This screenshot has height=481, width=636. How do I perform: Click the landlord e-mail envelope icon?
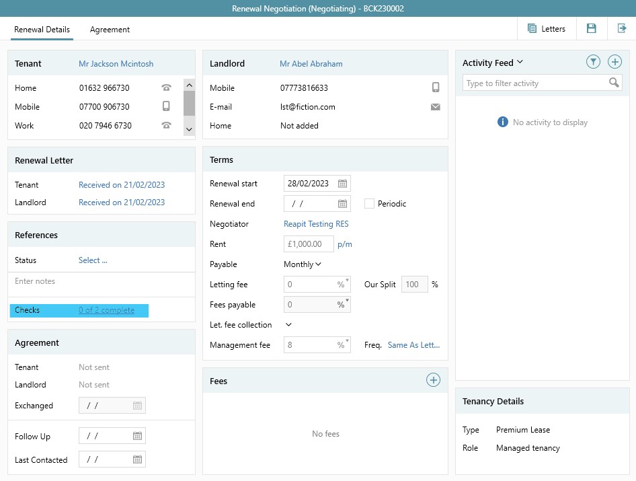click(x=435, y=107)
